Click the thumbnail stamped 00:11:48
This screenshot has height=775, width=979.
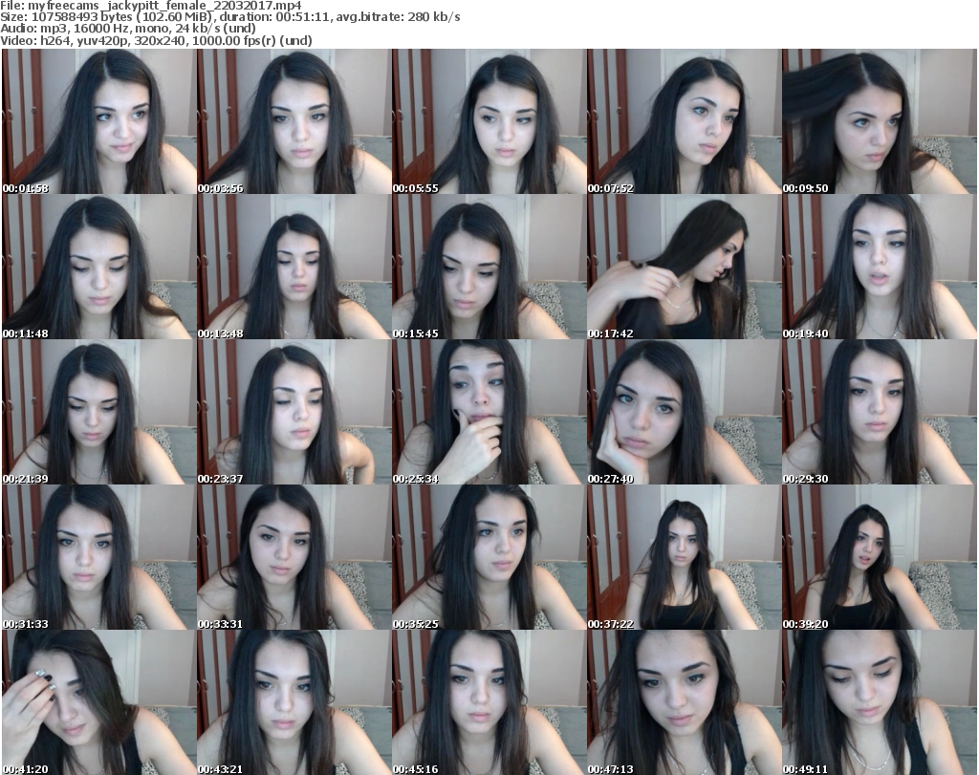click(x=99, y=267)
